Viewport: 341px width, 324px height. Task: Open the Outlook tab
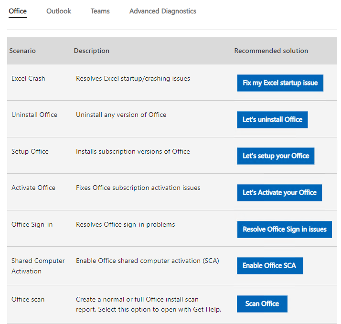pyautogui.click(x=59, y=11)
